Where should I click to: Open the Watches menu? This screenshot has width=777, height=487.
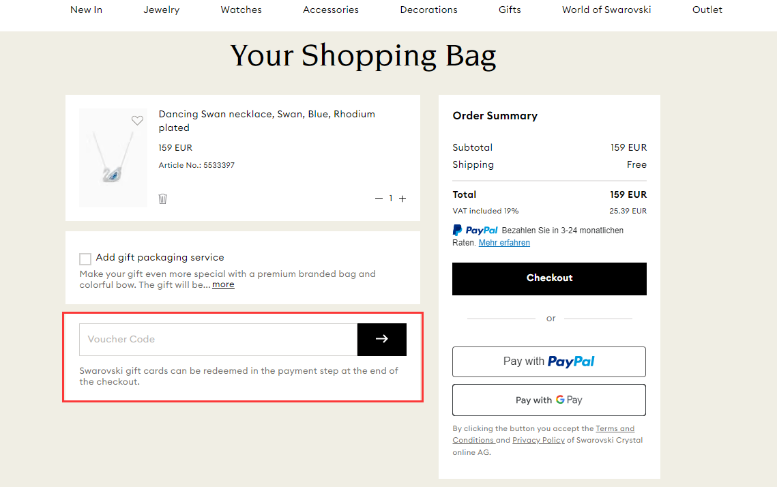[x=241, y=10]
